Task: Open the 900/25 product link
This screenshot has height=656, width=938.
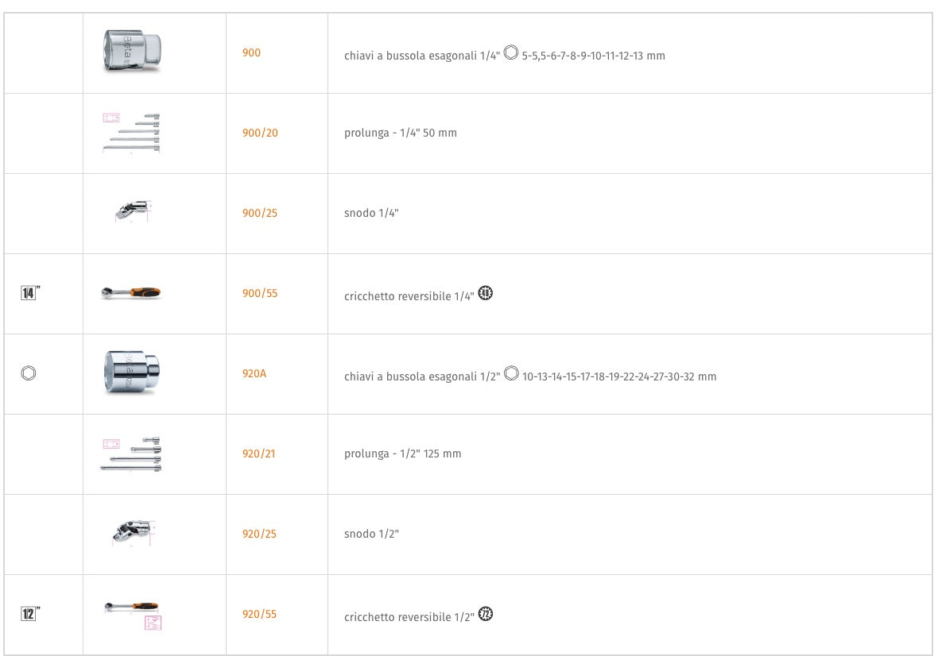Action: click(x=260, y=214)
